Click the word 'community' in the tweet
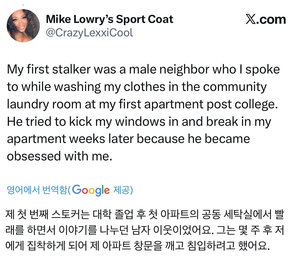The height and width of the screenshot is (268, 300). point(235,87)
